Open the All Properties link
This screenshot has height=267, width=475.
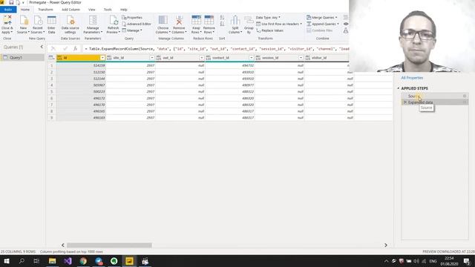click(412, 78)
